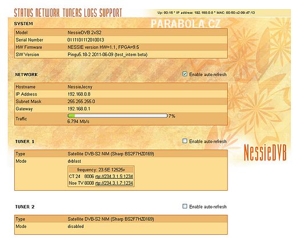Click the frequency 23.5E 12525v header
The image size is (297, 245).
[101, 170]
